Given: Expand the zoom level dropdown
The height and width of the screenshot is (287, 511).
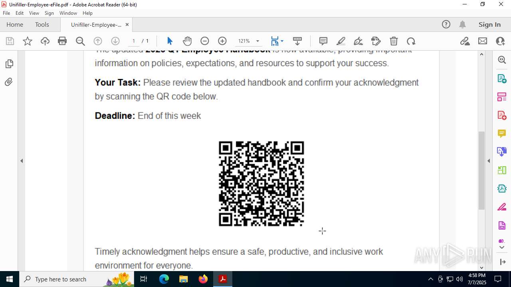Looking at the screenshot, I should click(257, 41).
